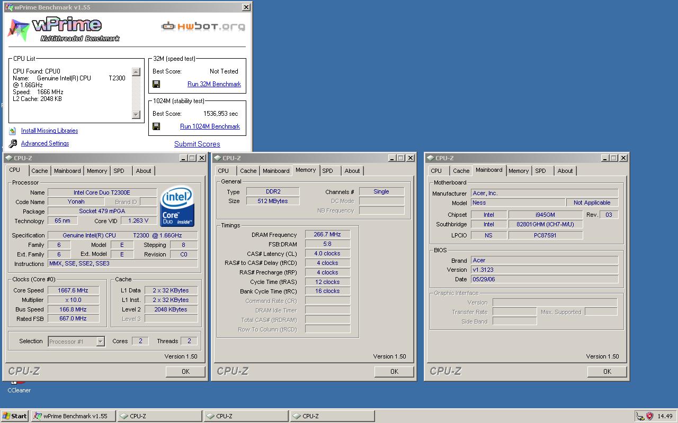Screen dimensions: 678x423
Task: Close the CPU-Z Mainboard window
Action: [x=623, y=158]
